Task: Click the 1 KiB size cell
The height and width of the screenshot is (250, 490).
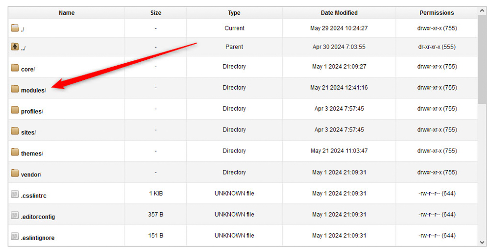Action: click(x=156, y=194)
